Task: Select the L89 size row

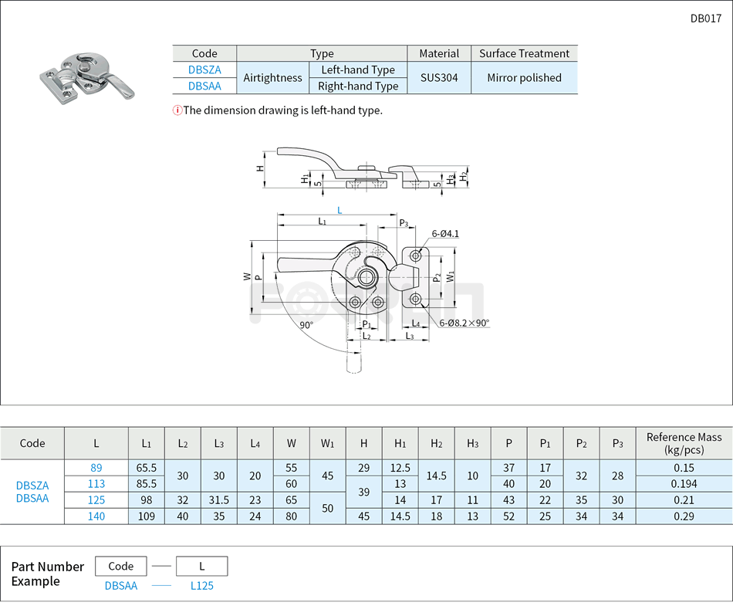Action: coord(96,468)
